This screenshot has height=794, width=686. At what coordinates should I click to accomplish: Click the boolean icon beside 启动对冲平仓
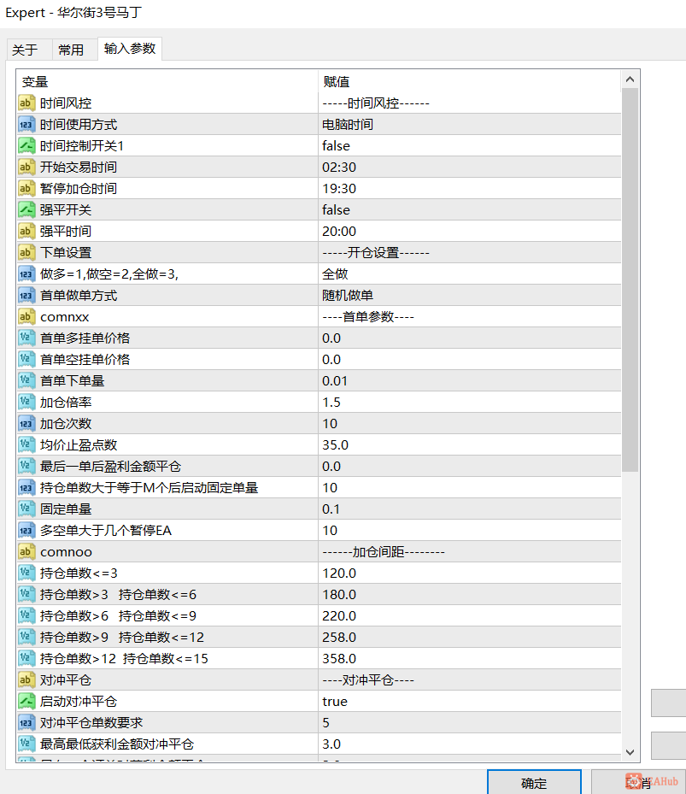(x=26, y=702)
